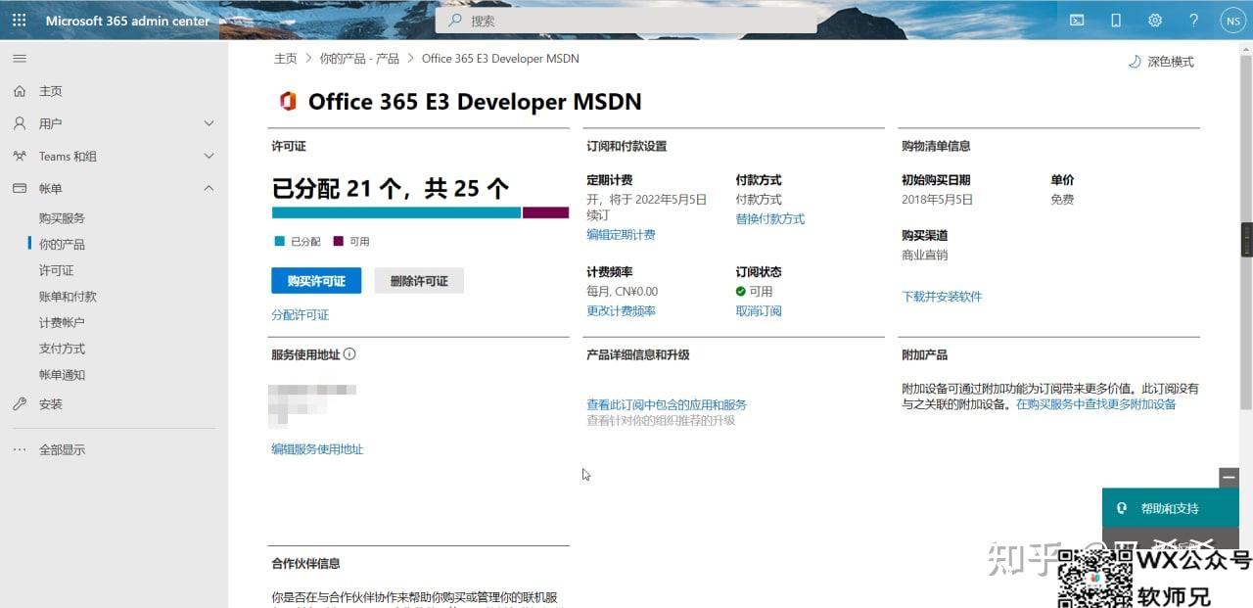Image resolution: width=1253 pixels, height=608 pixels.
Task: Open the help question mark icon
Action: pyautogui.click(x=1193, y=20)
